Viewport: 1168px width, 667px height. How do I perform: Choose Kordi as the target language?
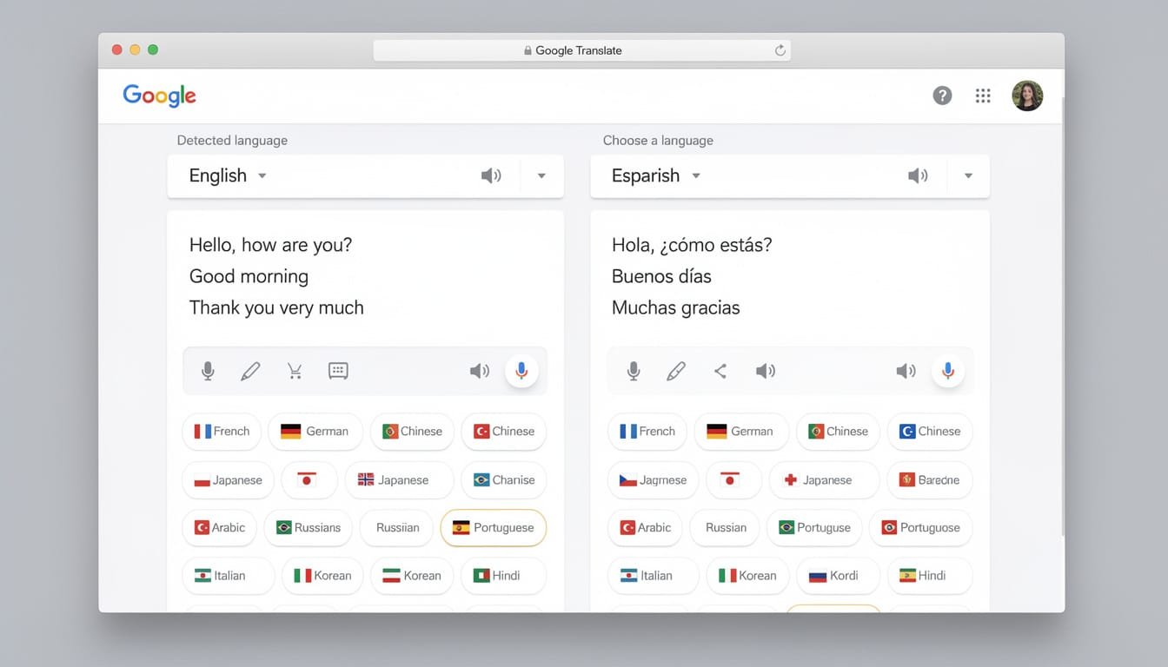click(x=837, y=575)
